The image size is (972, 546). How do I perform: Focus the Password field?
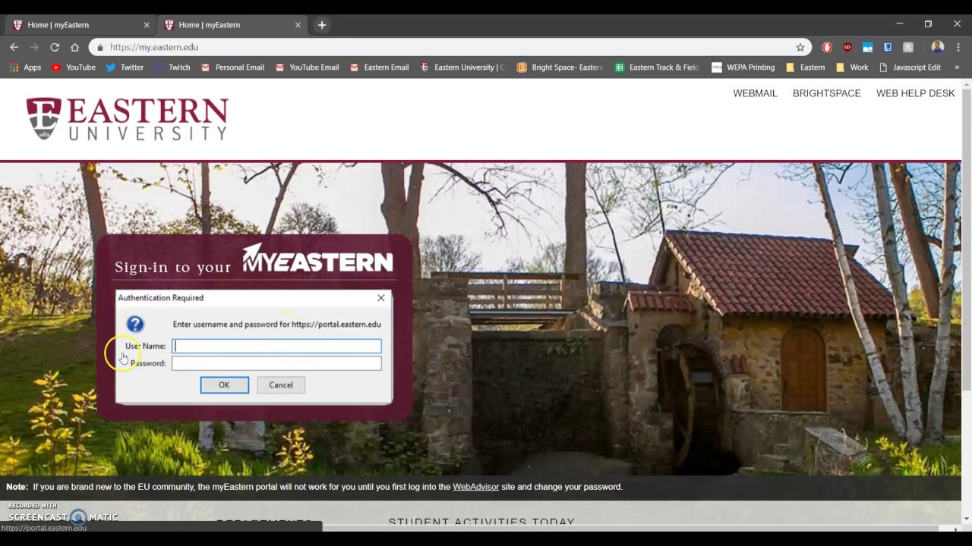click(x=276, y=363)
